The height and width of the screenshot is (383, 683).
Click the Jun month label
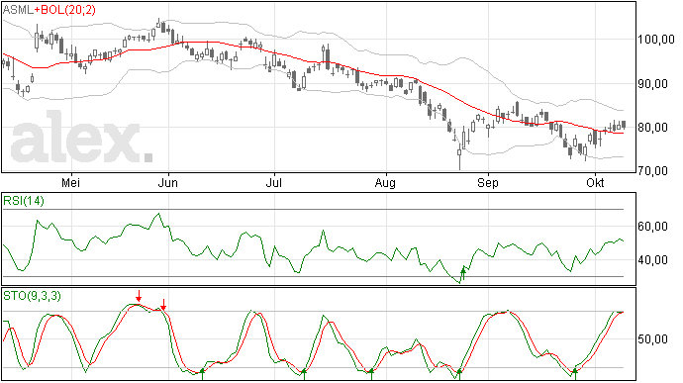click(x=167, y=182)
